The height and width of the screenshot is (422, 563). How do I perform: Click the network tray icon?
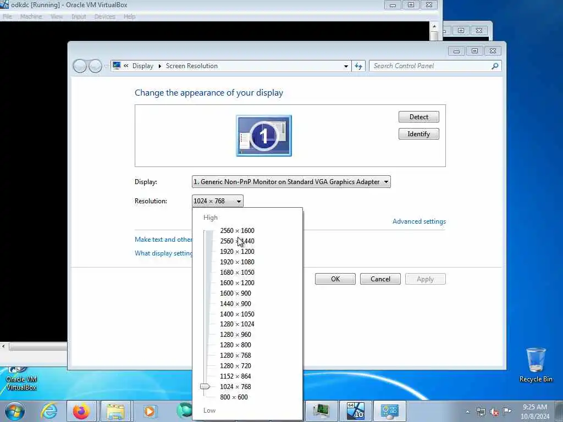(481, 412)
